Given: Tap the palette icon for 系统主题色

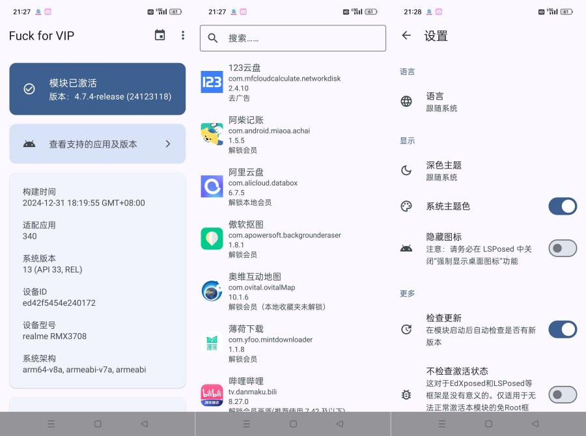Looking at the screenshot, I should pyautogui.click(x=406, y=206).
